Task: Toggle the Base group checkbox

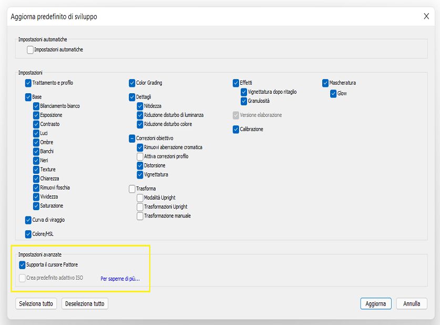Action: (28, 97)
